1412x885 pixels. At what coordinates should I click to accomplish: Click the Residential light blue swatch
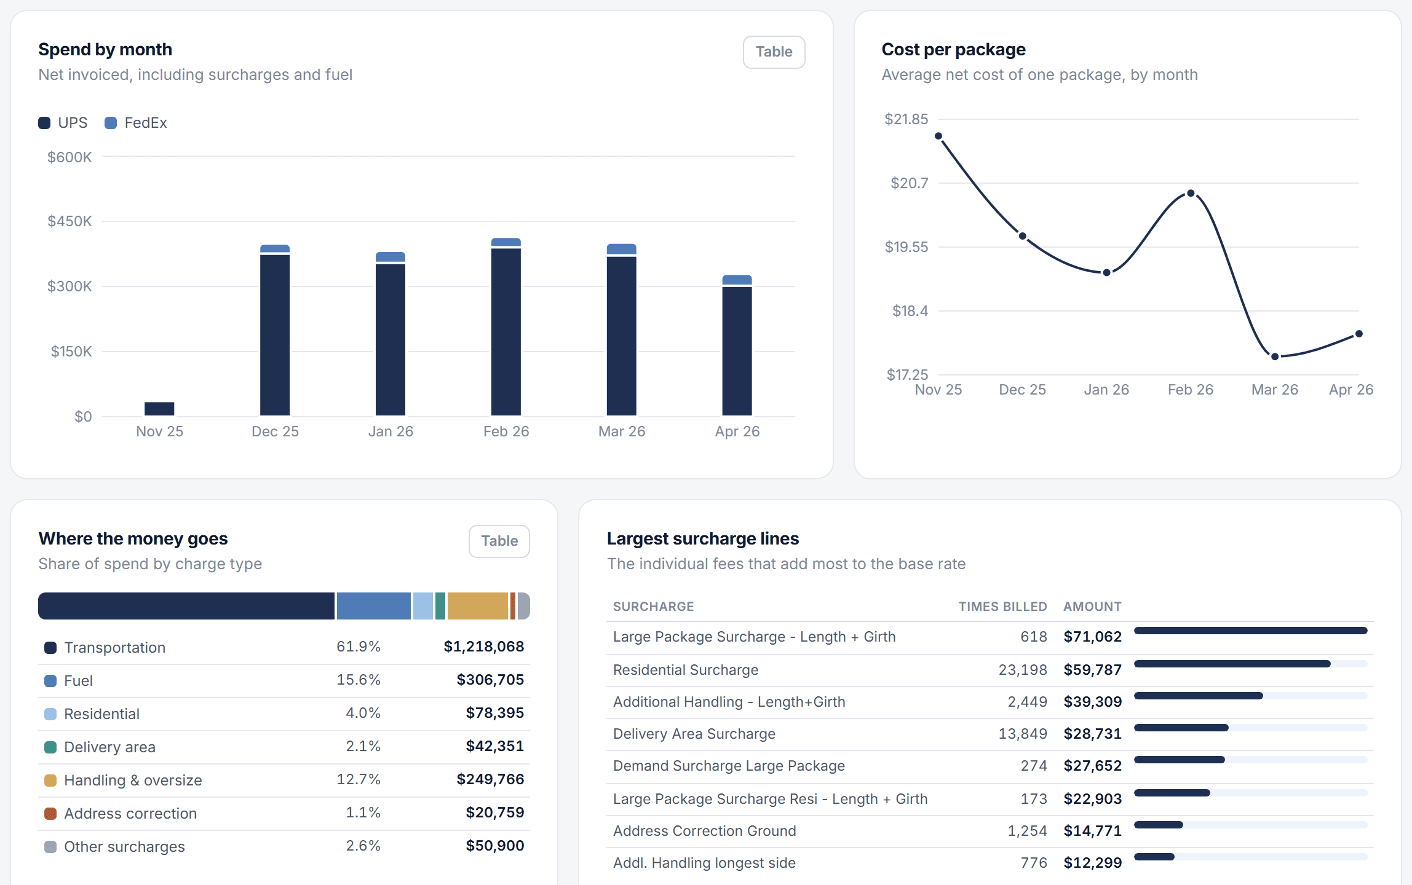pyautogui.click(x=50, y=714)
